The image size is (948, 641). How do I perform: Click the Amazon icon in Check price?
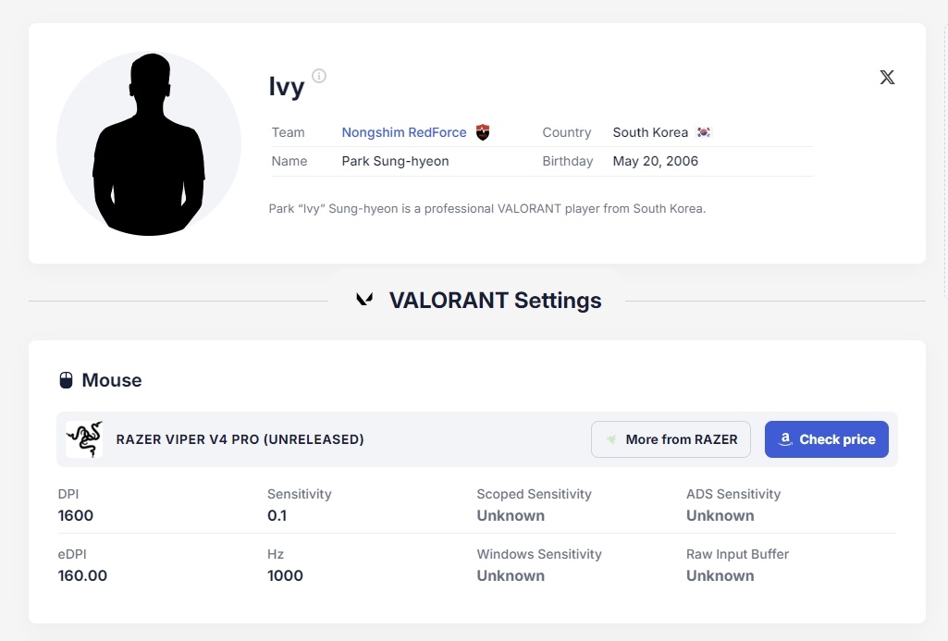click(x=786, y=439)
